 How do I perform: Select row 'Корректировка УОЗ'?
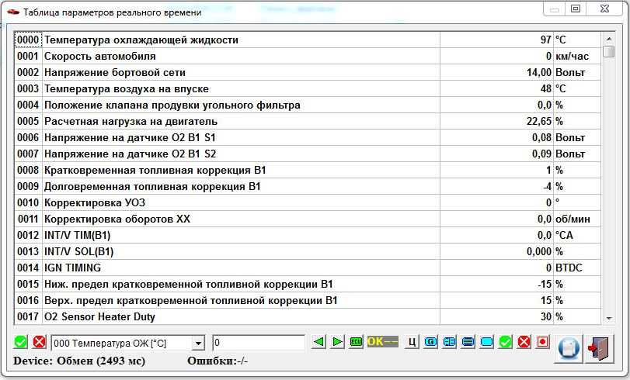point(308,202)
